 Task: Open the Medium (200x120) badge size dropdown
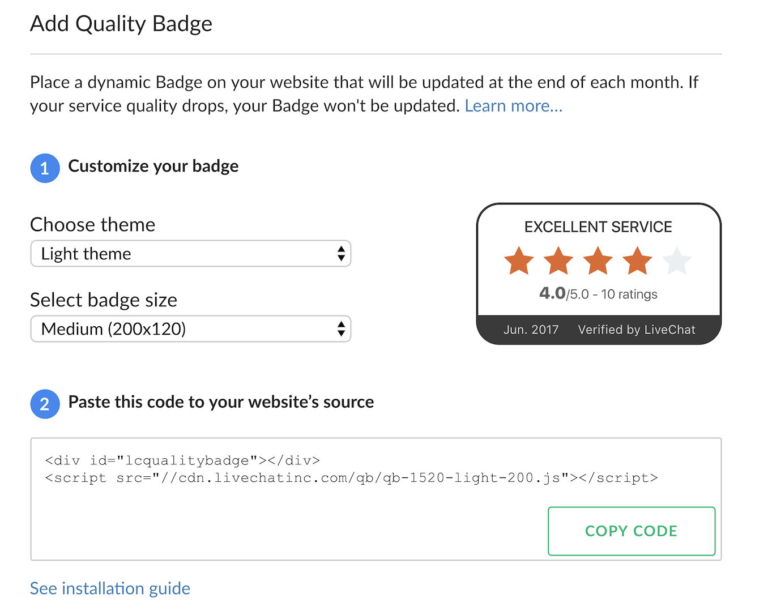point(191,329)
